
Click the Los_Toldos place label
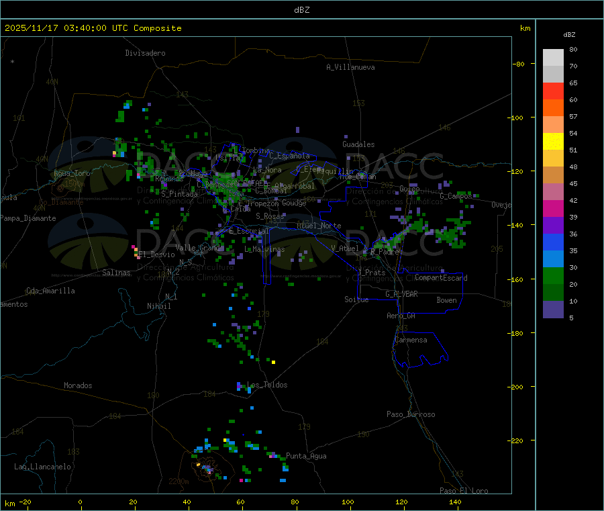coord(267,385)
